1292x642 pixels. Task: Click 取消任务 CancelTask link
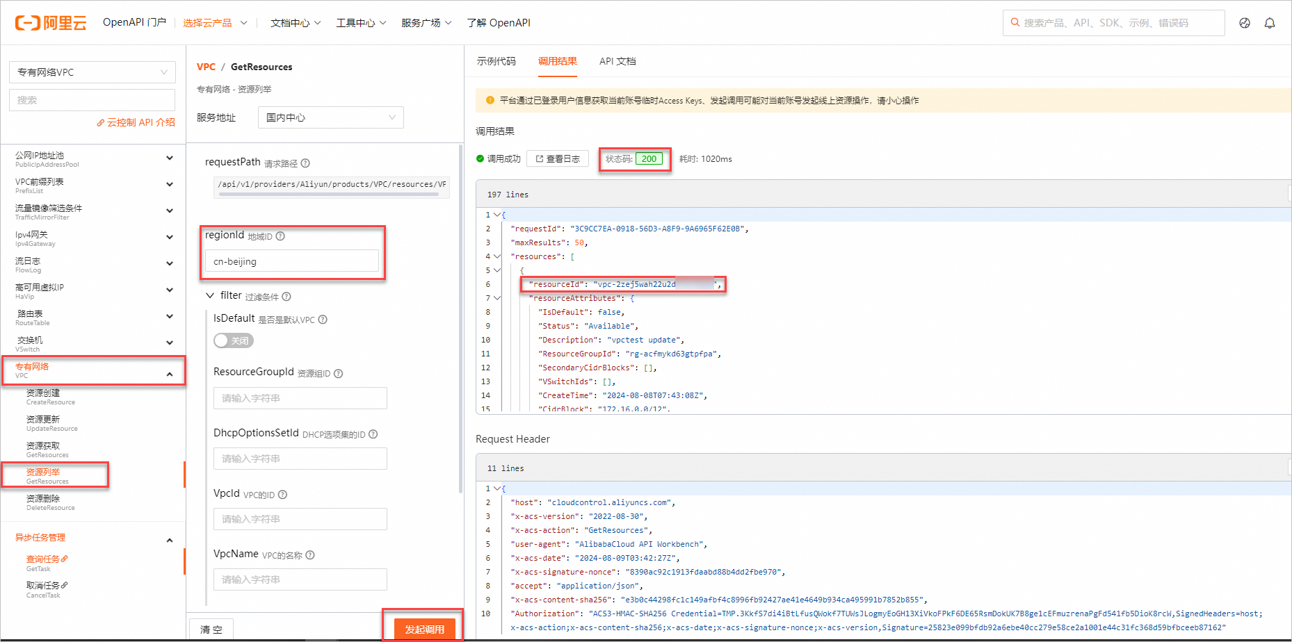tap(43, 589)
